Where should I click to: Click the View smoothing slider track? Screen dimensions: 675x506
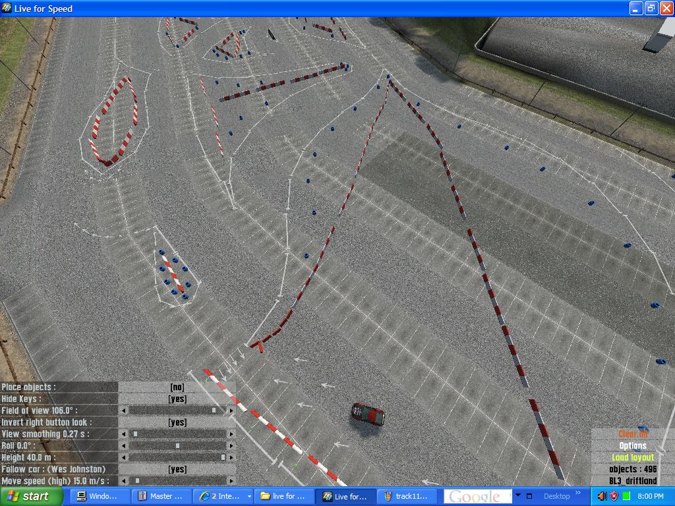pyautogui.click(x=178, y=434)
